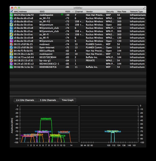The width and height of the screenshot is (156, 161).
Task: Open the Time Graph tab
Action: click(x=67, y=100)
